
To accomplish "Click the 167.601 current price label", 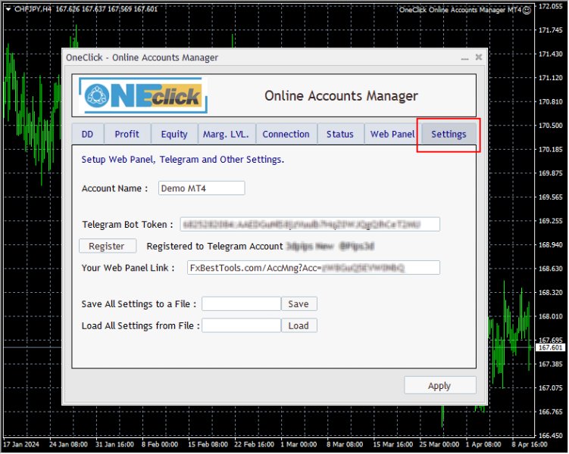I will (551, 347).
